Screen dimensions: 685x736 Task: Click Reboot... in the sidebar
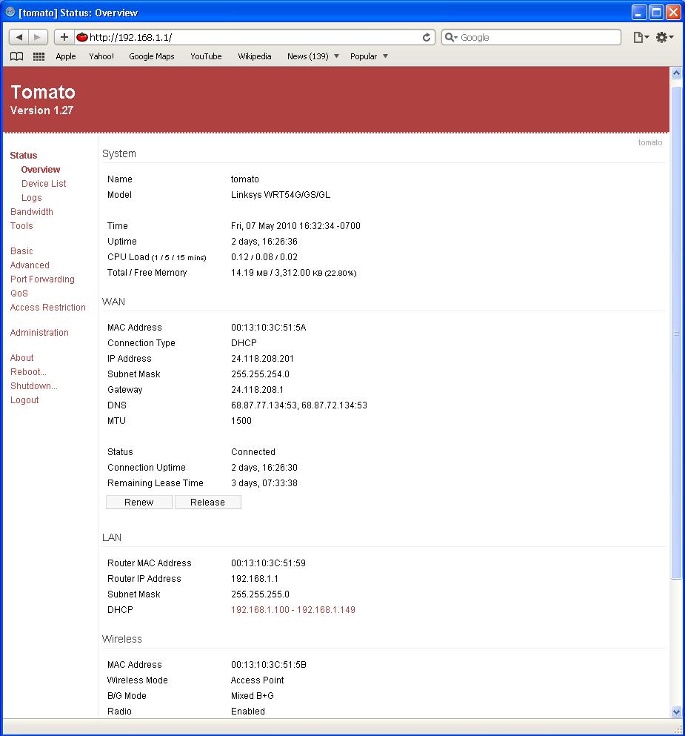(28, 372)
